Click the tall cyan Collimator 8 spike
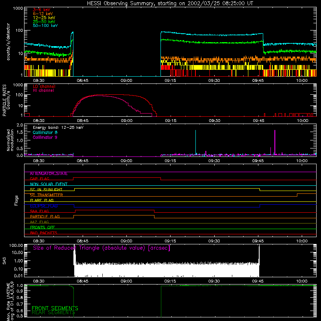The width and height of the screenshot is (321, 321). (x=195, y=142)
